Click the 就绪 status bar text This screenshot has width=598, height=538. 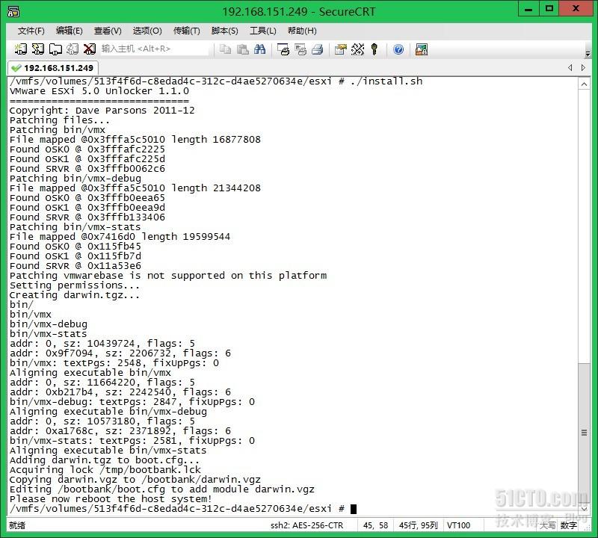(17, 525)
